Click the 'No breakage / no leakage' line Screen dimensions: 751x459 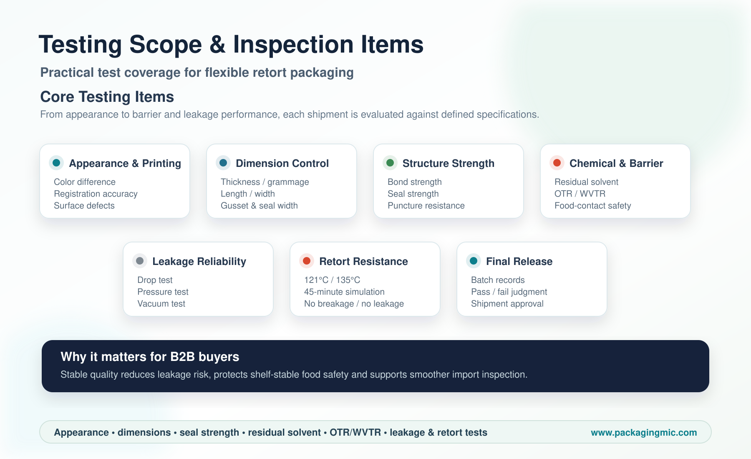coord(354,303)
